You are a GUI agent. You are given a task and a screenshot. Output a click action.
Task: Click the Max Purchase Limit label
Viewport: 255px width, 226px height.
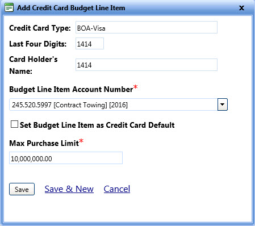point(44,143)
